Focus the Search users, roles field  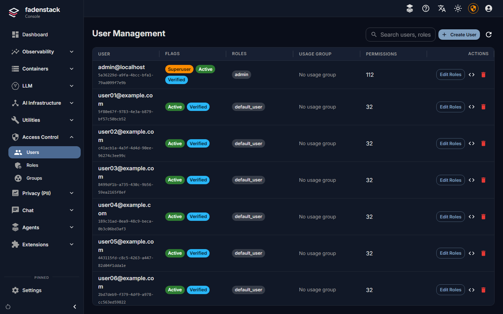(x=401, y=35)
